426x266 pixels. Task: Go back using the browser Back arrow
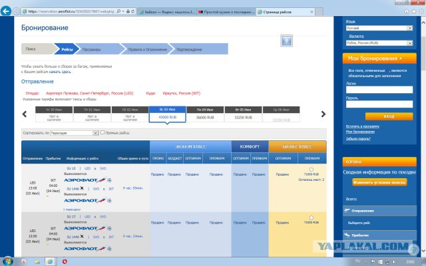(x=6, y=11)
